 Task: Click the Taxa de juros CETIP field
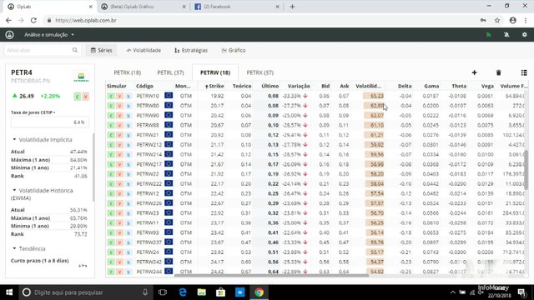click(x=50, y=122)
